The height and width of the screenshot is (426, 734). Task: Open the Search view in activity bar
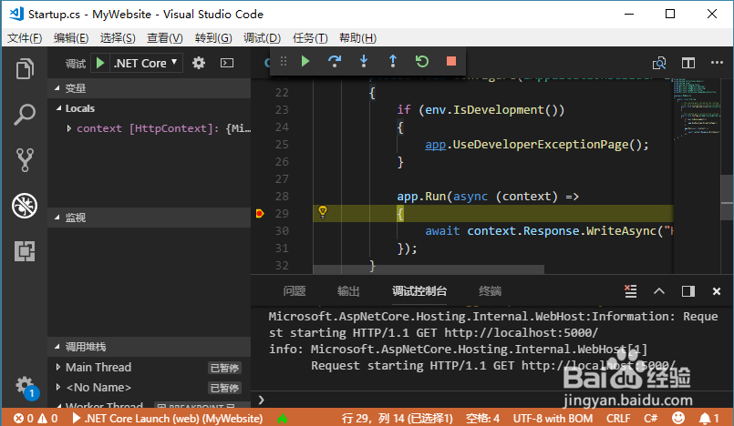(25, 115)
